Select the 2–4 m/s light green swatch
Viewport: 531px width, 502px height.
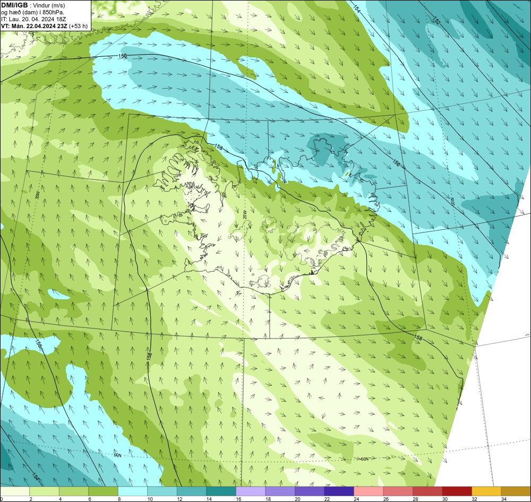click(45, 491)
